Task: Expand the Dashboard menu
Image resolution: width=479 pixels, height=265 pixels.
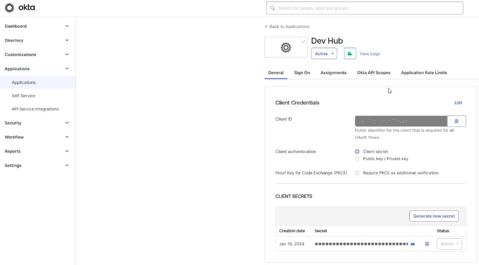Action: tap(37, 26)
